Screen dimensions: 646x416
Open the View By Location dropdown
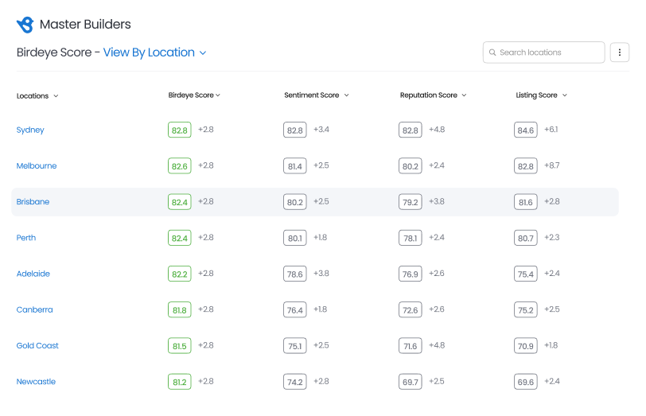[x=154, y=52]
